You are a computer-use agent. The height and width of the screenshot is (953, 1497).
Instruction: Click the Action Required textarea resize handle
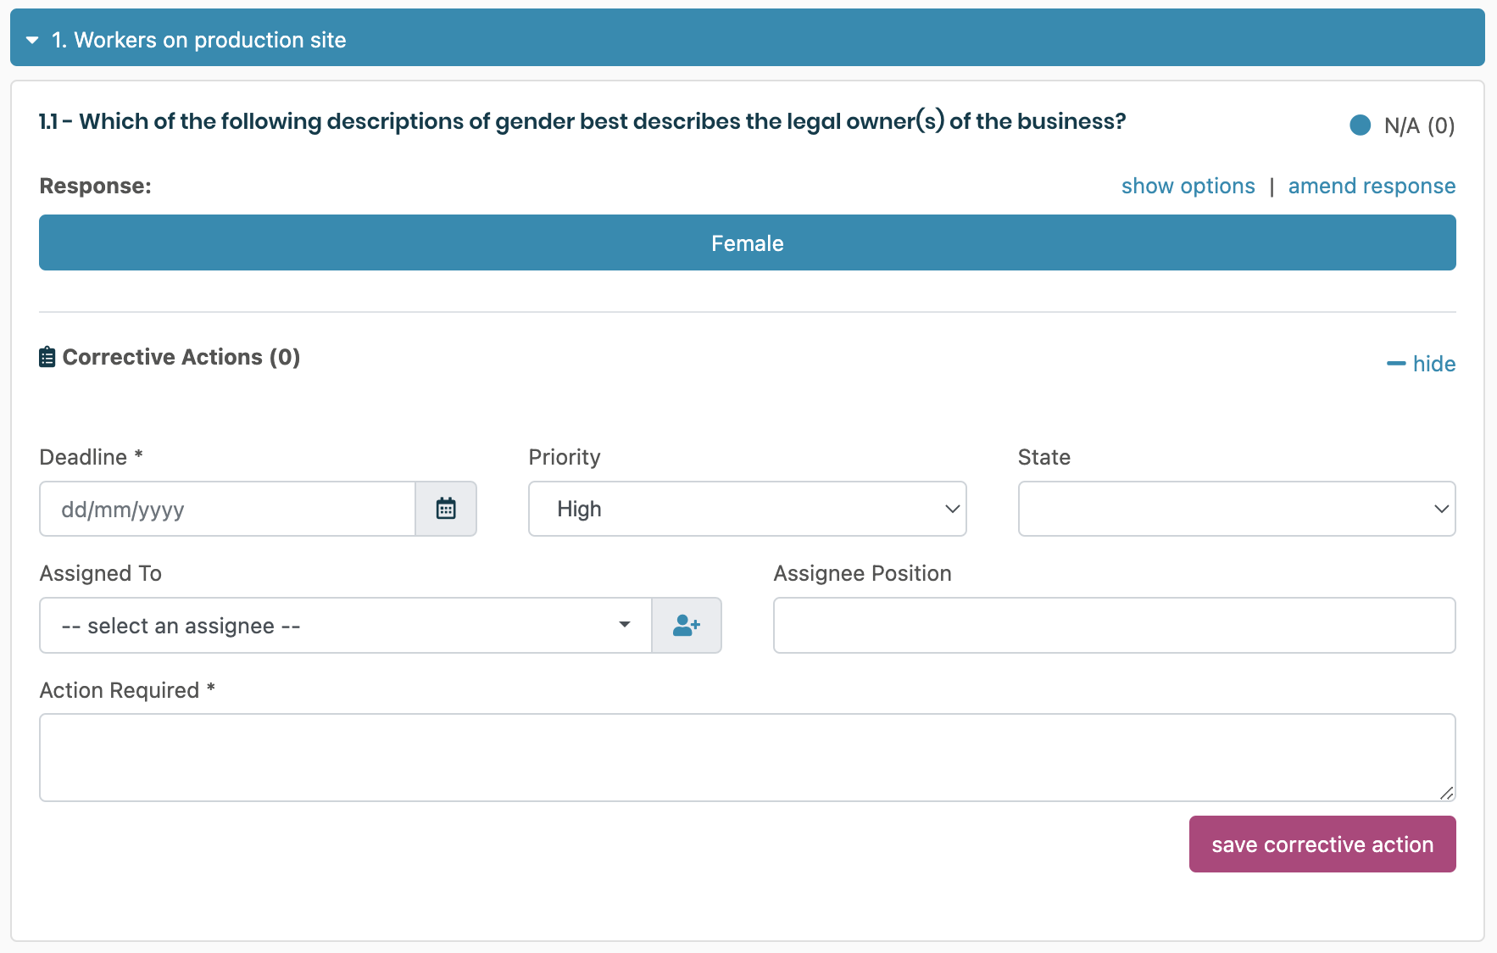click(x=1446, y=793)
